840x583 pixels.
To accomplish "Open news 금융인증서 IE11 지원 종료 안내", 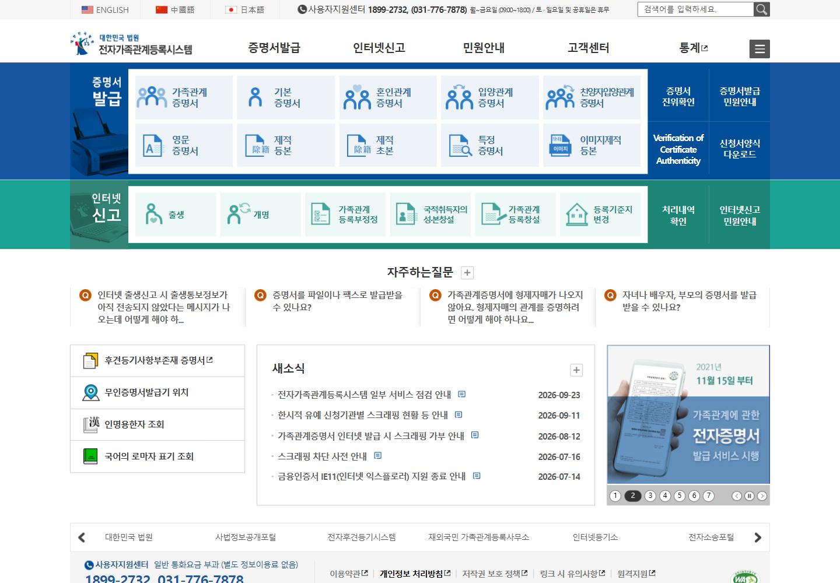I will click(372, 476).
